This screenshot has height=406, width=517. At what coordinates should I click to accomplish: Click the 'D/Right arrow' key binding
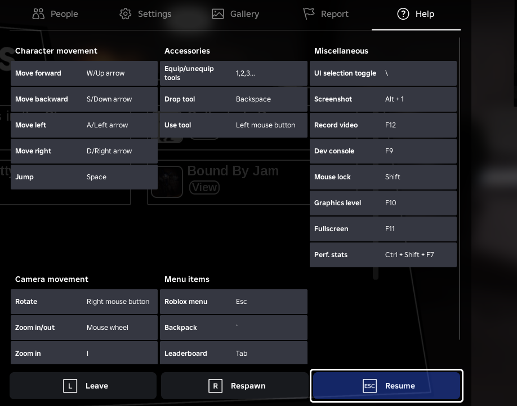pos(109,151)
